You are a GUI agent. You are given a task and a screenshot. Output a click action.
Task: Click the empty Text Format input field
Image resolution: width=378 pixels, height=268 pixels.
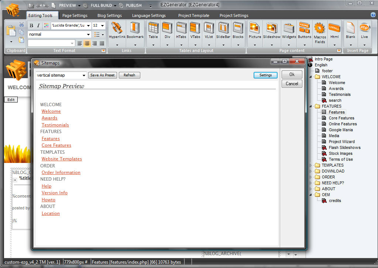click(51, 43)
